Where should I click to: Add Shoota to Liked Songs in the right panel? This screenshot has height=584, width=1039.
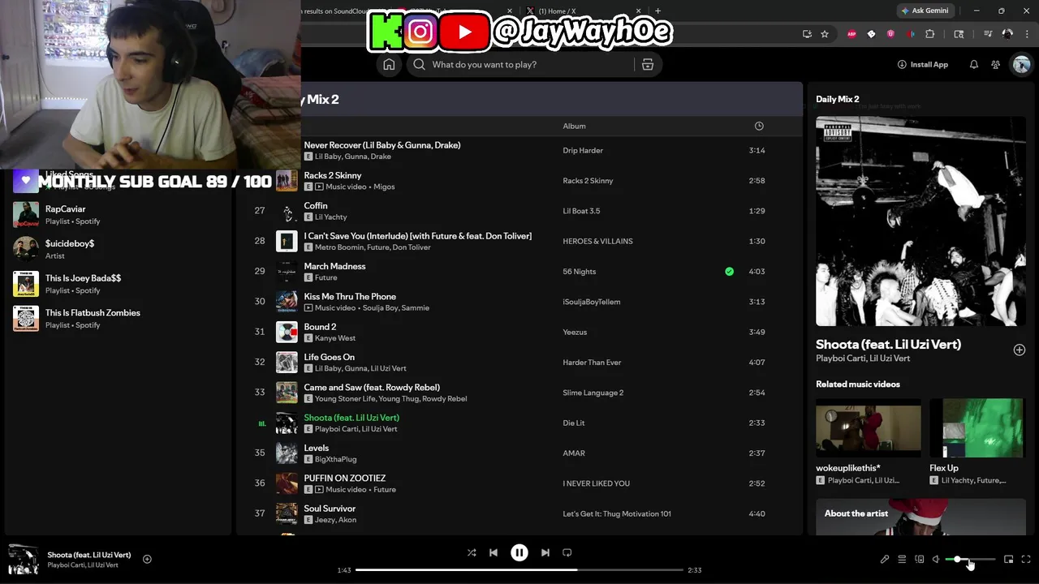coord(1020,350)
